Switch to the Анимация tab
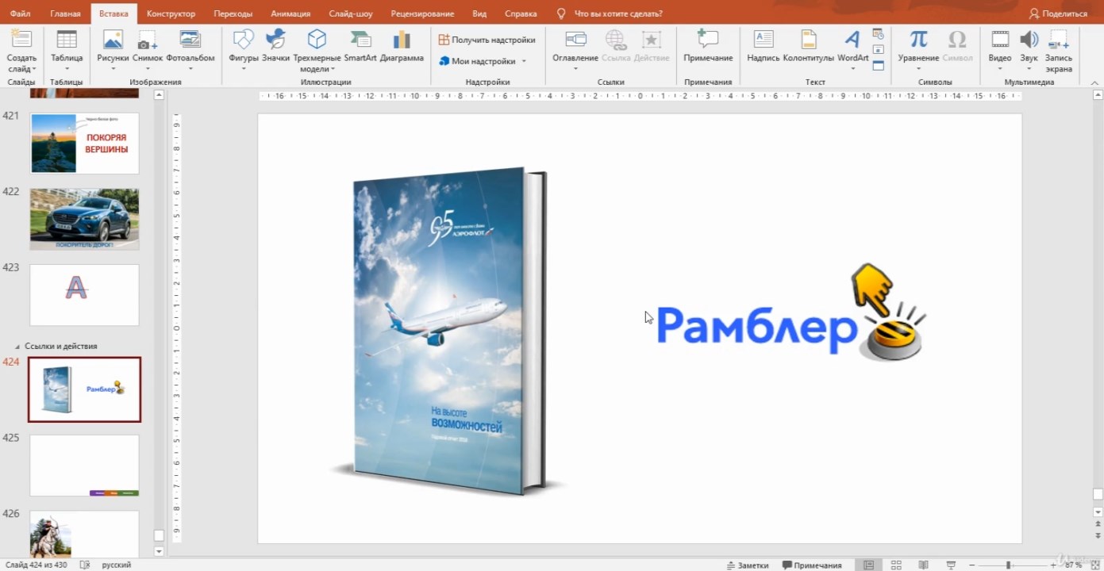The height and width of the screenshot is (571, 1104). coord(290,13)
